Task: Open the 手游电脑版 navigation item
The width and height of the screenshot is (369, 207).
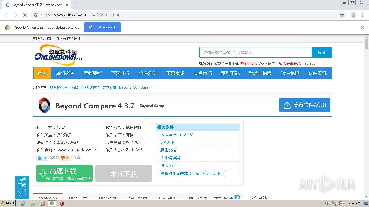Action: pos(260,73)
